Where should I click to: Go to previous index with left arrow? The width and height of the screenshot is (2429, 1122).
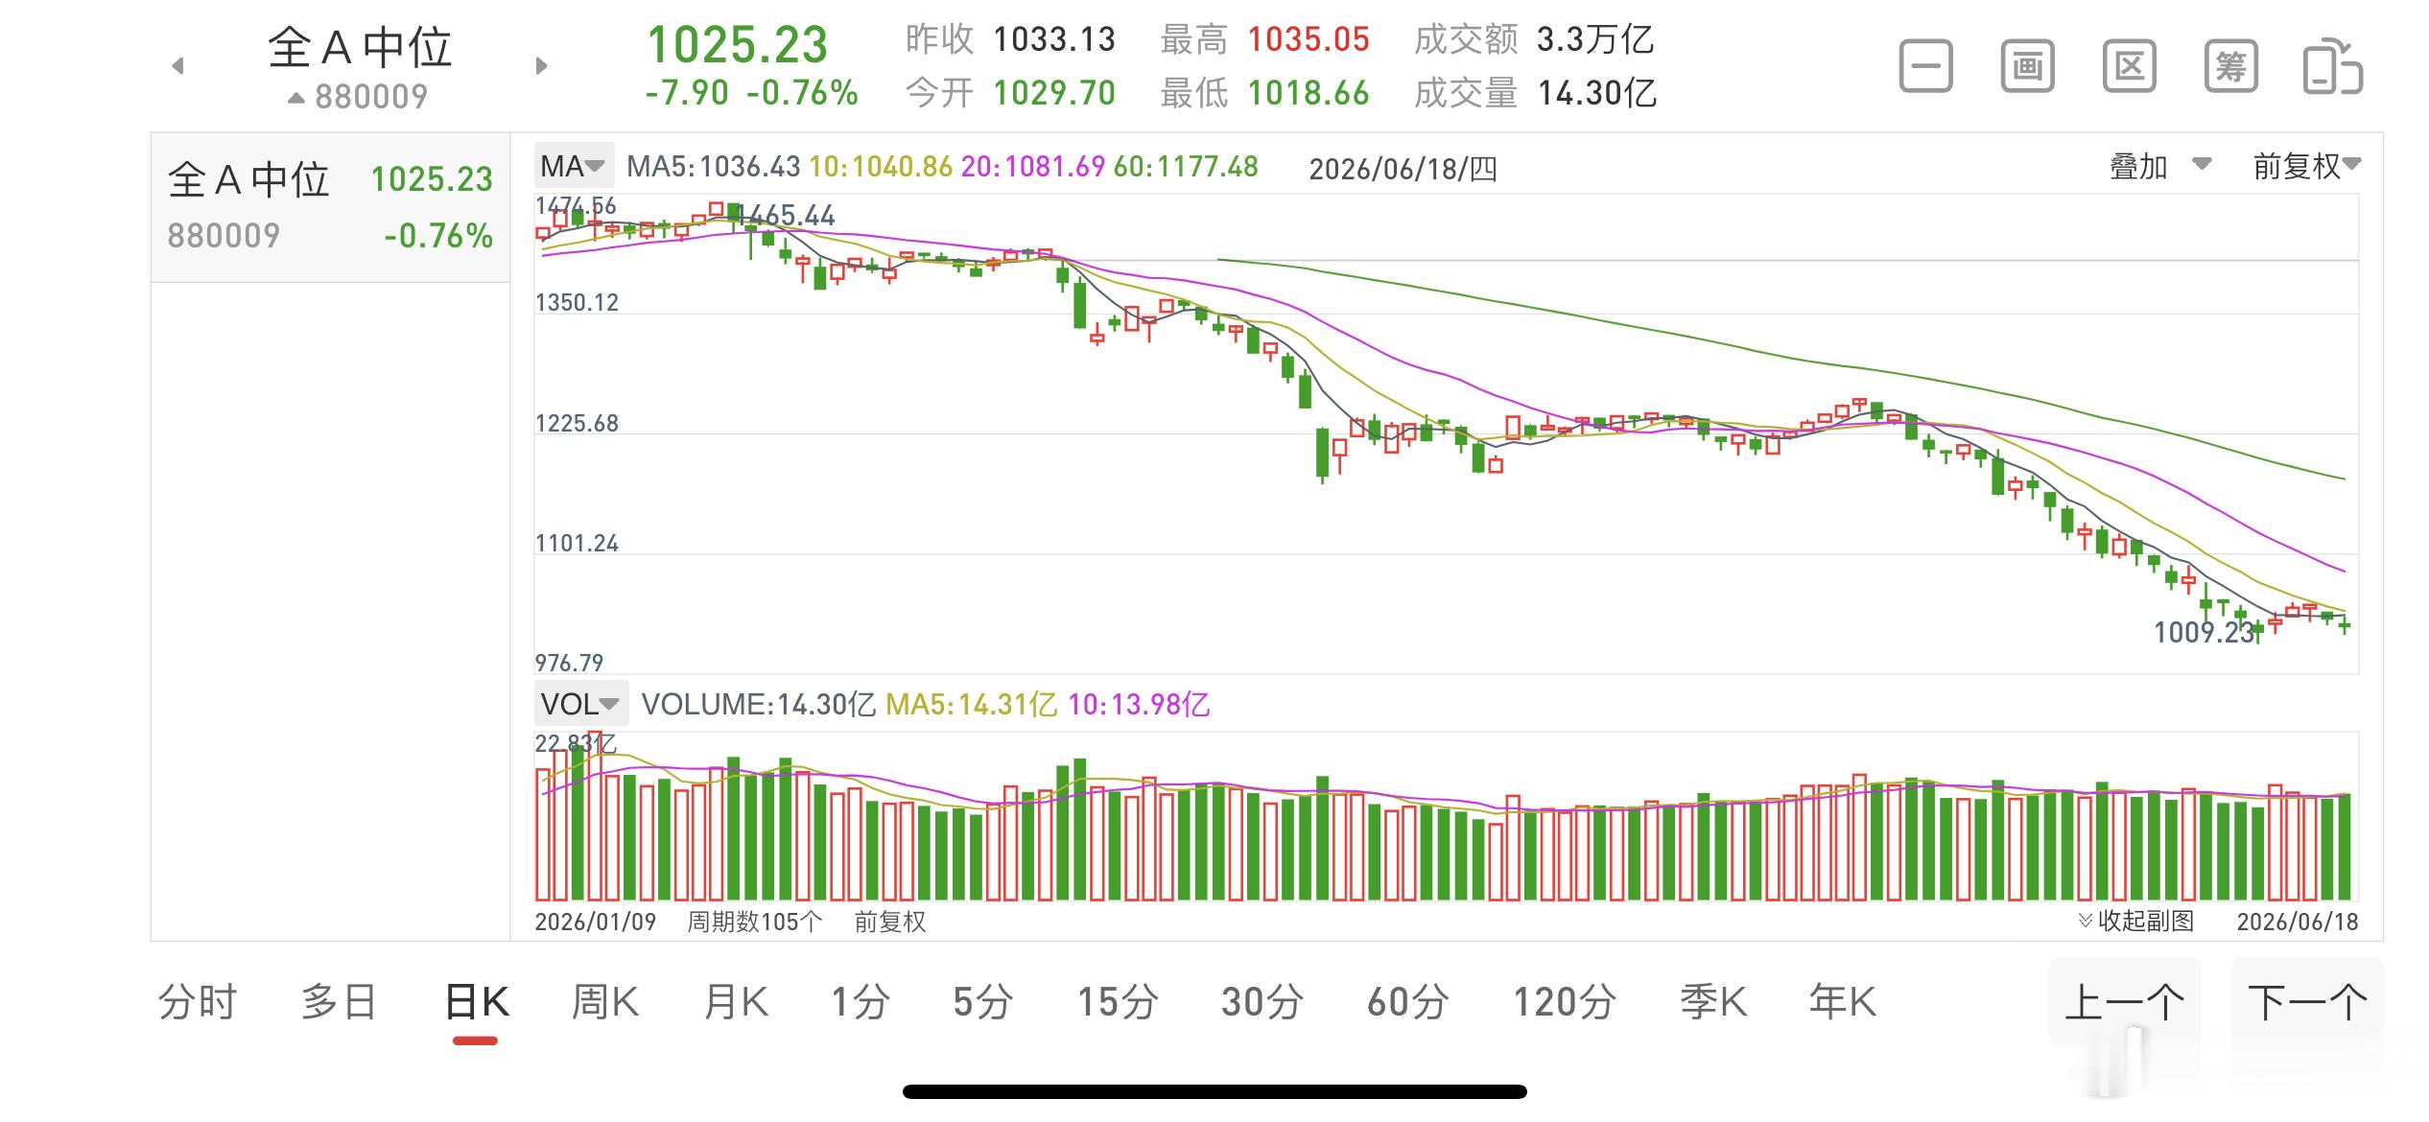[x=177, y=66]
